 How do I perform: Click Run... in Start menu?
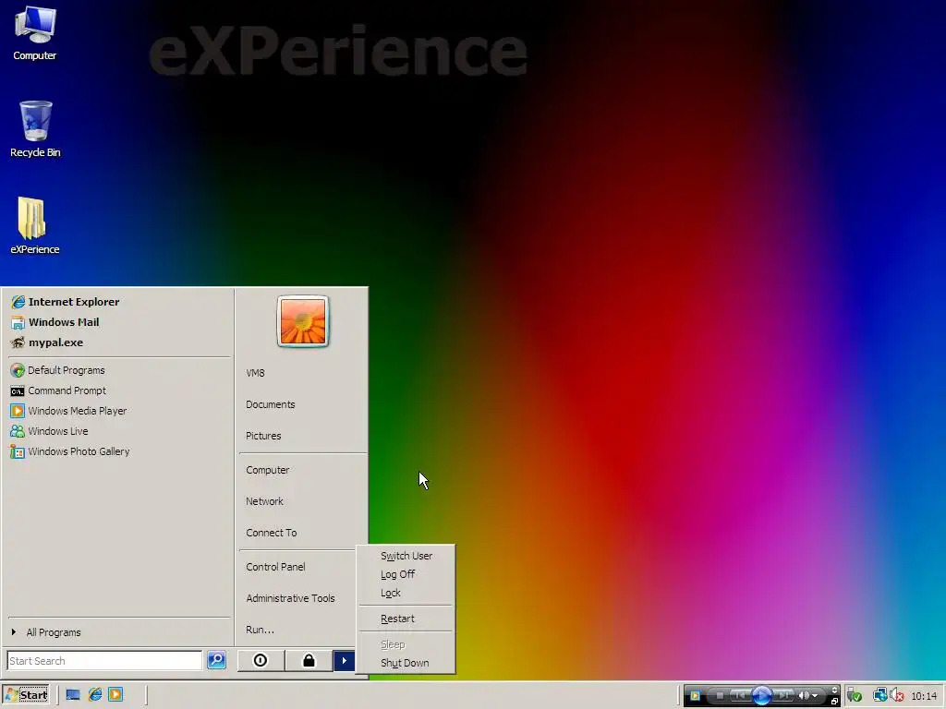260,630
